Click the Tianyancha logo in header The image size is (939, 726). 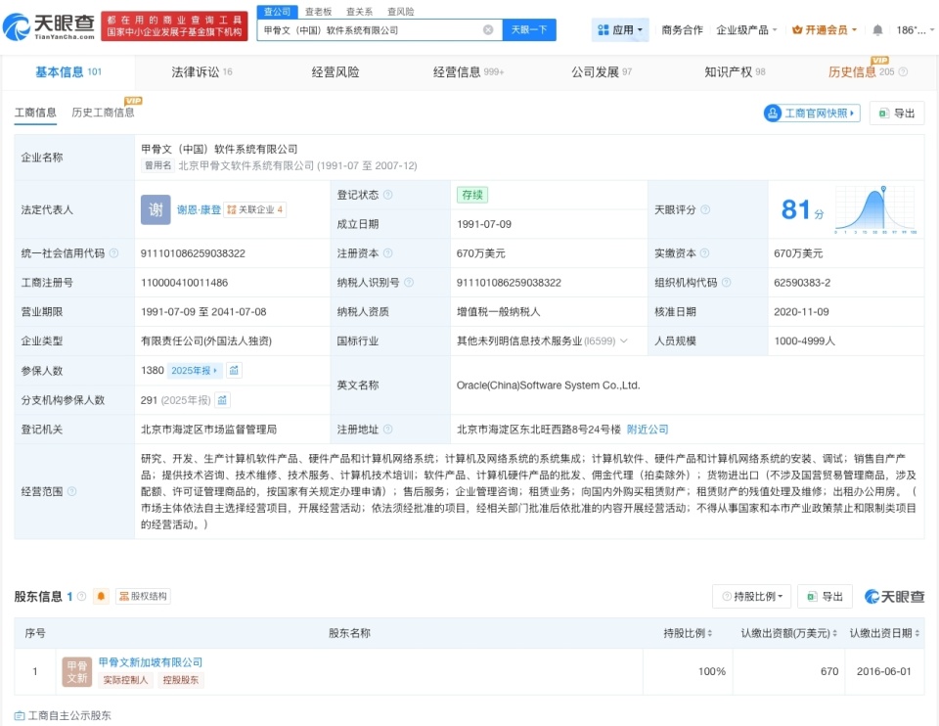(x=49, y=26)
